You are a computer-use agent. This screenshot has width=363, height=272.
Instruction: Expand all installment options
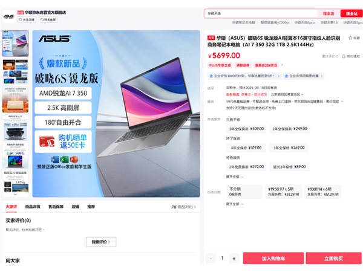tap(235, 204)
